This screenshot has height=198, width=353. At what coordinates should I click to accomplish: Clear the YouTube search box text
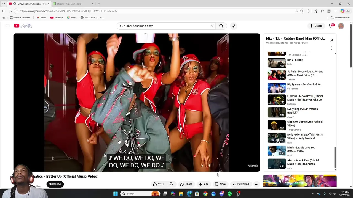click(212, 26)
